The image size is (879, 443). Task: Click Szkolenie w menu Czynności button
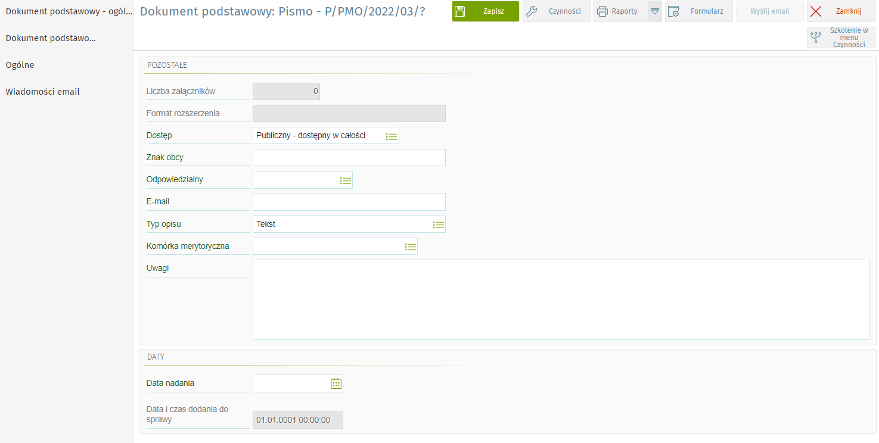pyautogui.click(x=841, y=38)
